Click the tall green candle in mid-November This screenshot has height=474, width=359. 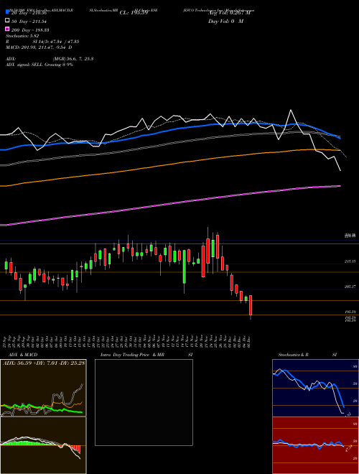pyautogui.click(x=184, y=266)
